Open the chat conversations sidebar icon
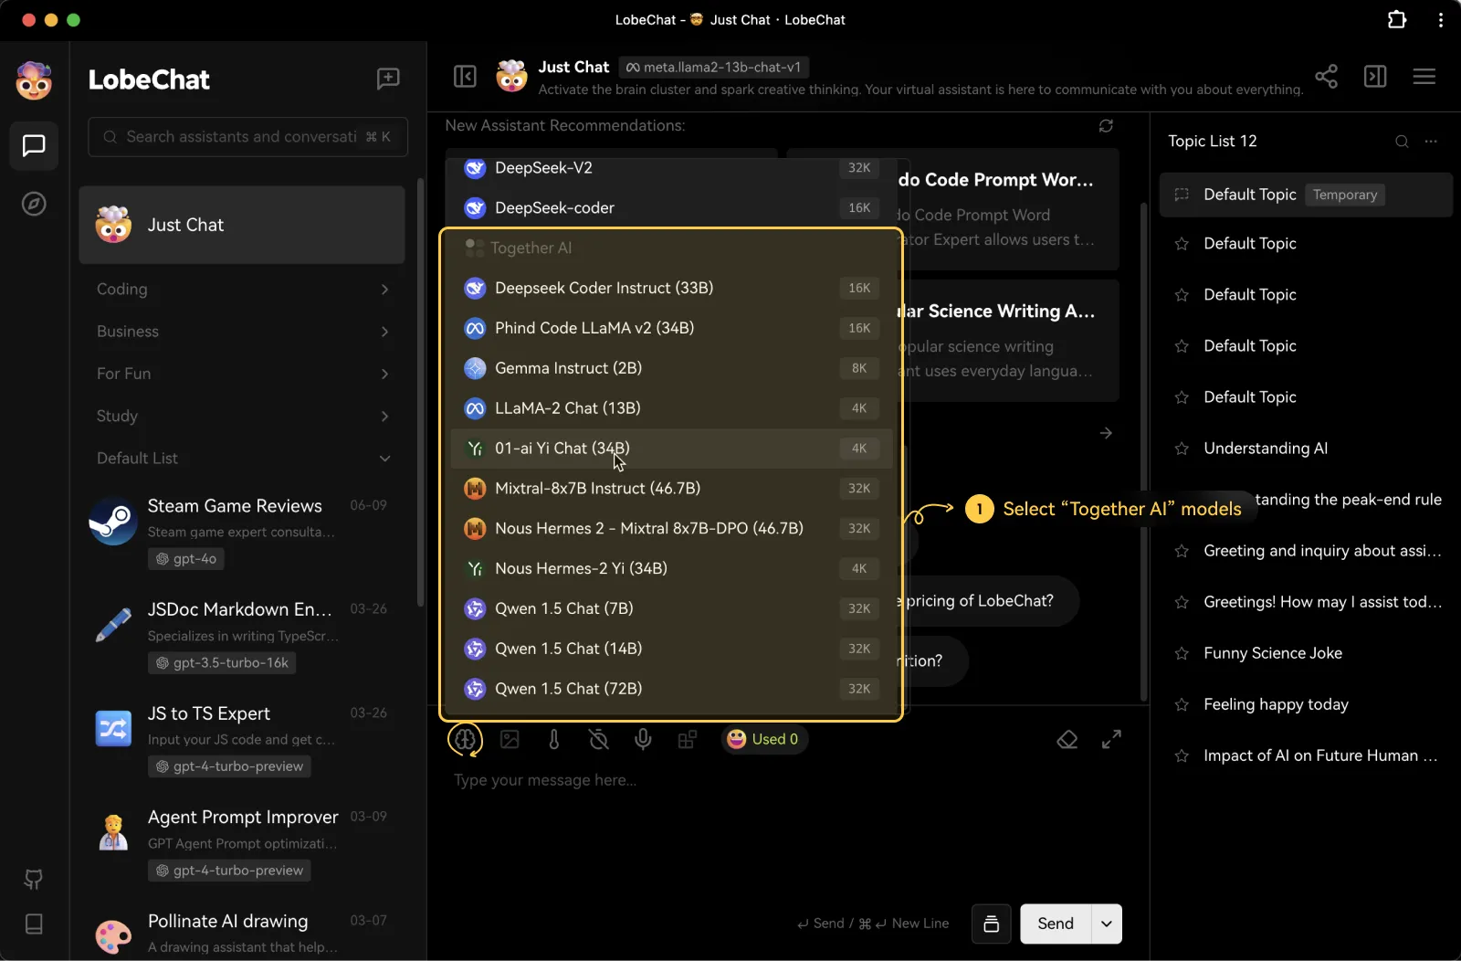The height and width of the screenshot is (961, 1461). (34, 145)
